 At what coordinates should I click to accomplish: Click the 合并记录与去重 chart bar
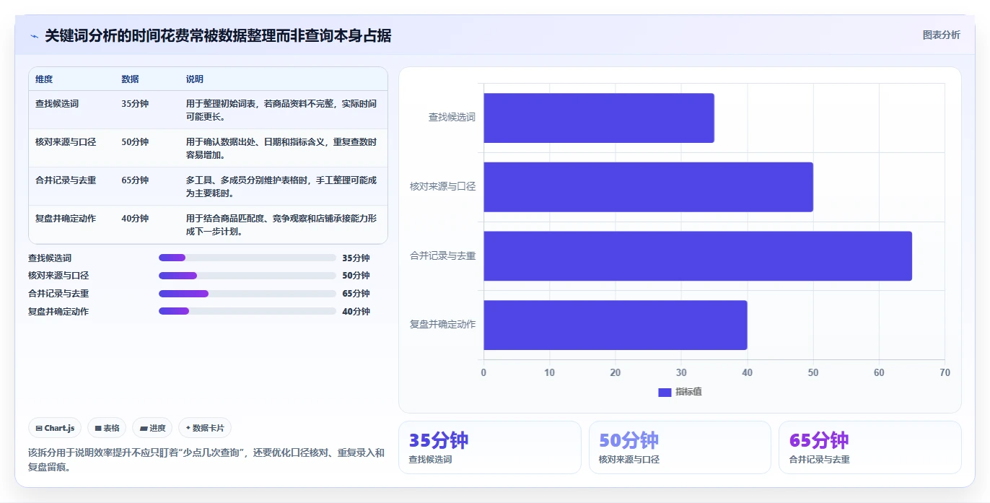pyautogui.click(x=698, y=256)
